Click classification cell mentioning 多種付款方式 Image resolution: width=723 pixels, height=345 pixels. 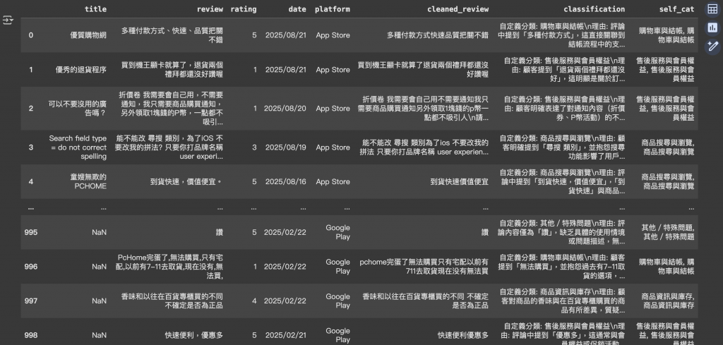(561, 35)
